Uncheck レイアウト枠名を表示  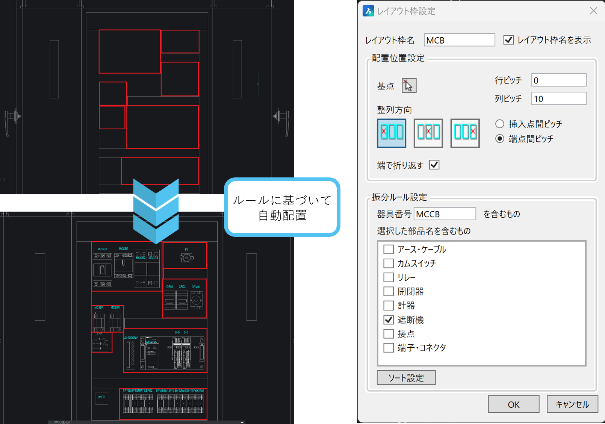pyautogui.click(x=508, y=39)
